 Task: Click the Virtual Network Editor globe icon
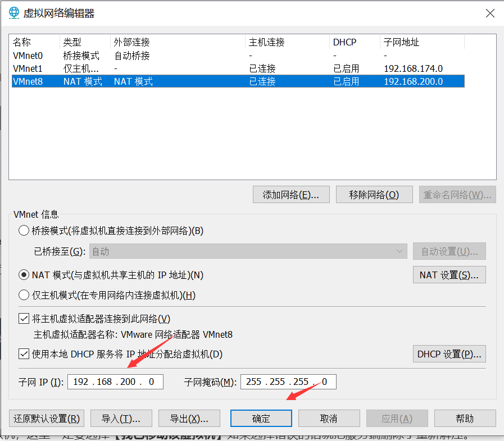tap(14, 13)
